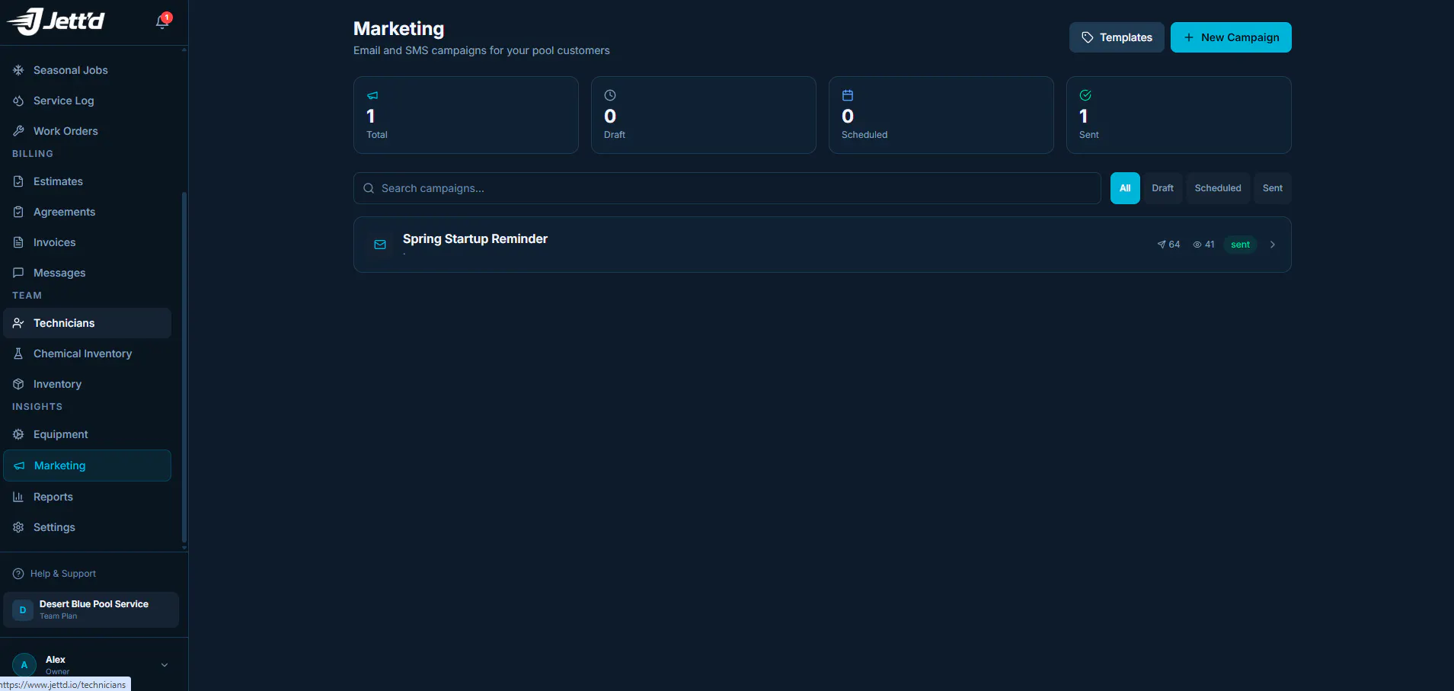The image size is (1454, 691).
Task: Click the Messages chat icon
Action: 18,273
